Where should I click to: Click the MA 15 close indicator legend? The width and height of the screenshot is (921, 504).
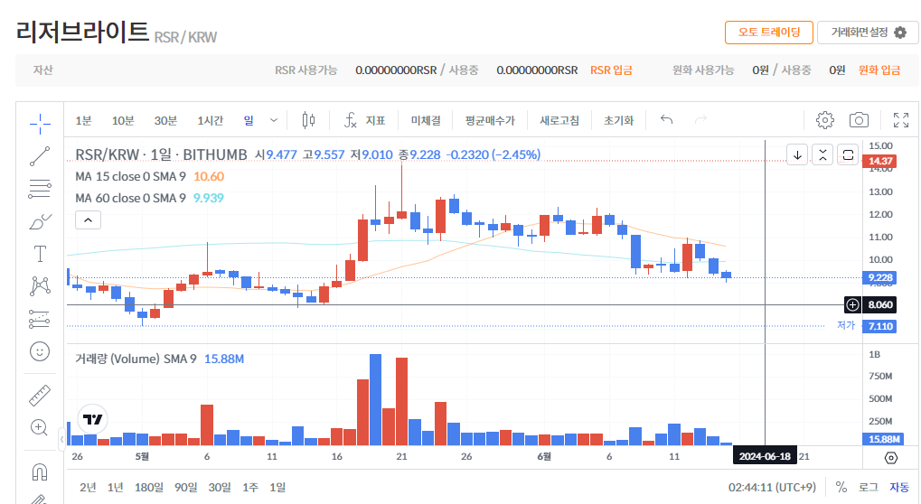[130, 177]
